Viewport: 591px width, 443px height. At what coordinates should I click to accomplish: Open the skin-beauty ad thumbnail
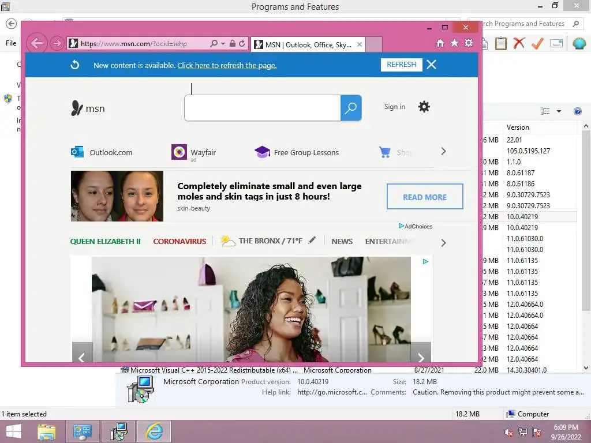tap(117, 196)
